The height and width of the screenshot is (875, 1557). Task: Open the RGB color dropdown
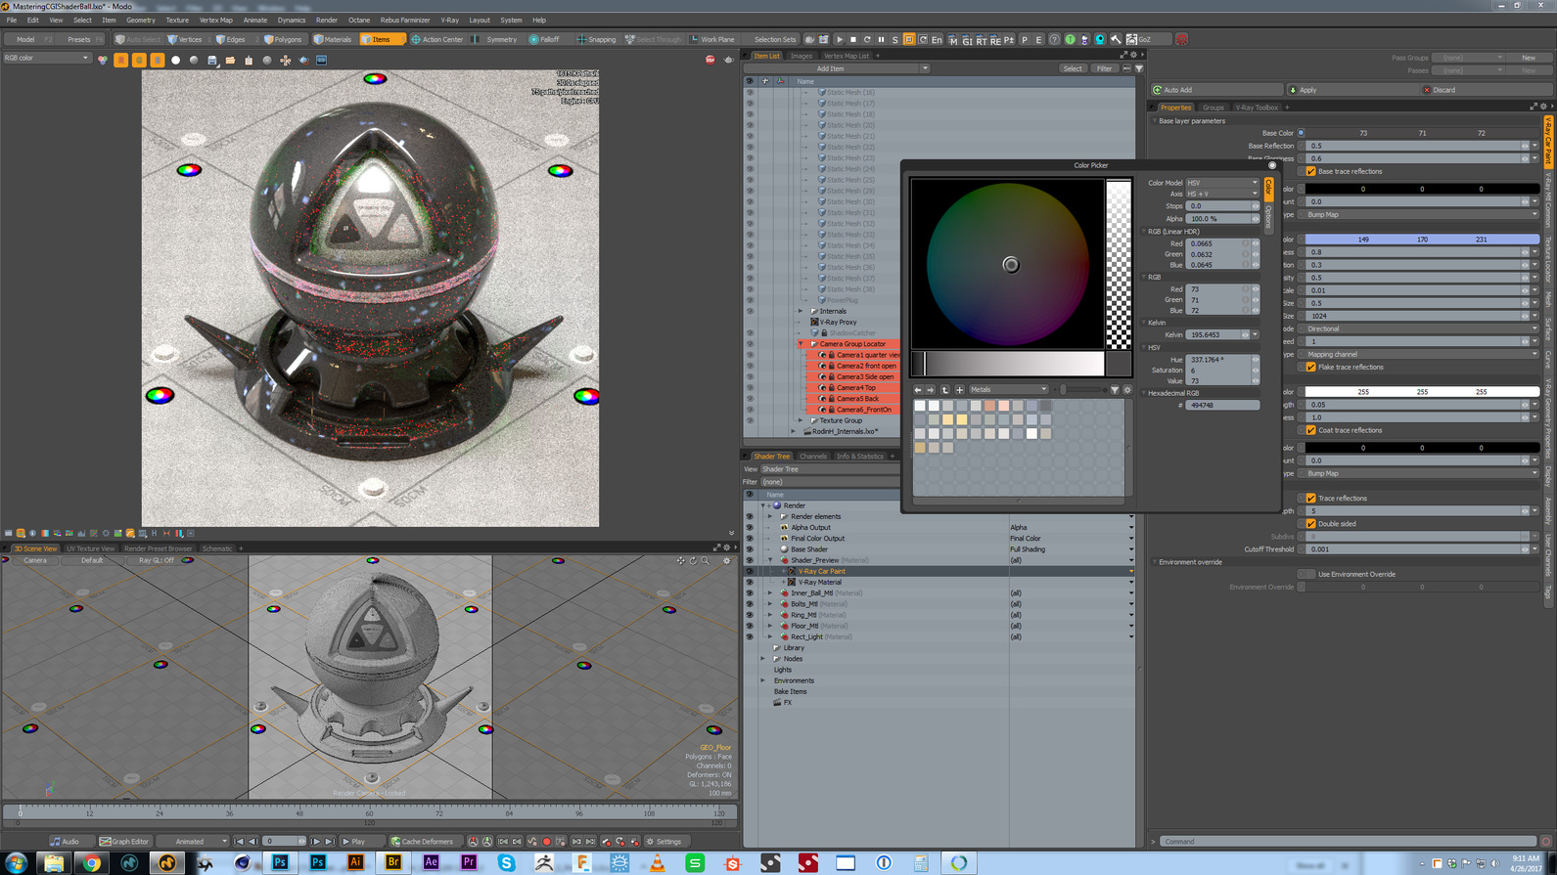coord(46,58)
